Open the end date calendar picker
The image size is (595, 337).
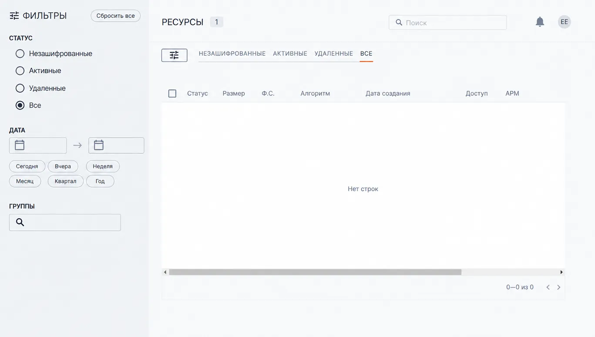pos(99,145)
